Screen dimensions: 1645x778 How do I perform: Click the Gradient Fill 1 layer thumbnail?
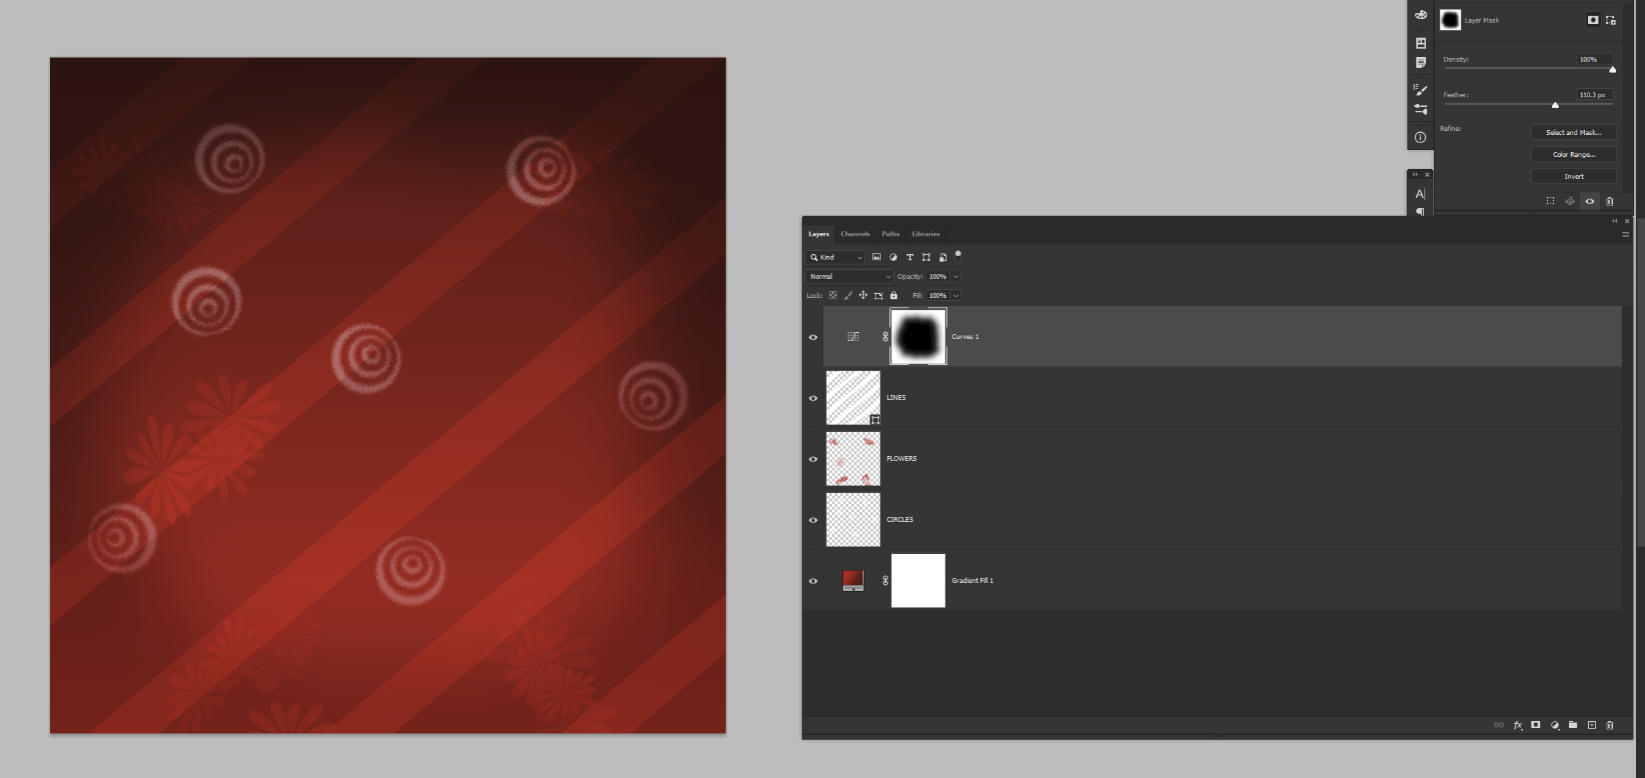[x=853, y=579]
